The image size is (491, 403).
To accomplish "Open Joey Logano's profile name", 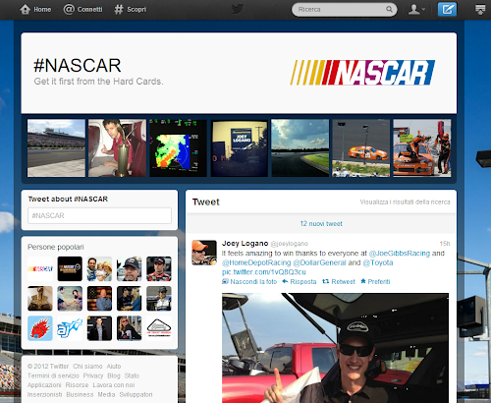I will (x=245, y=244).
